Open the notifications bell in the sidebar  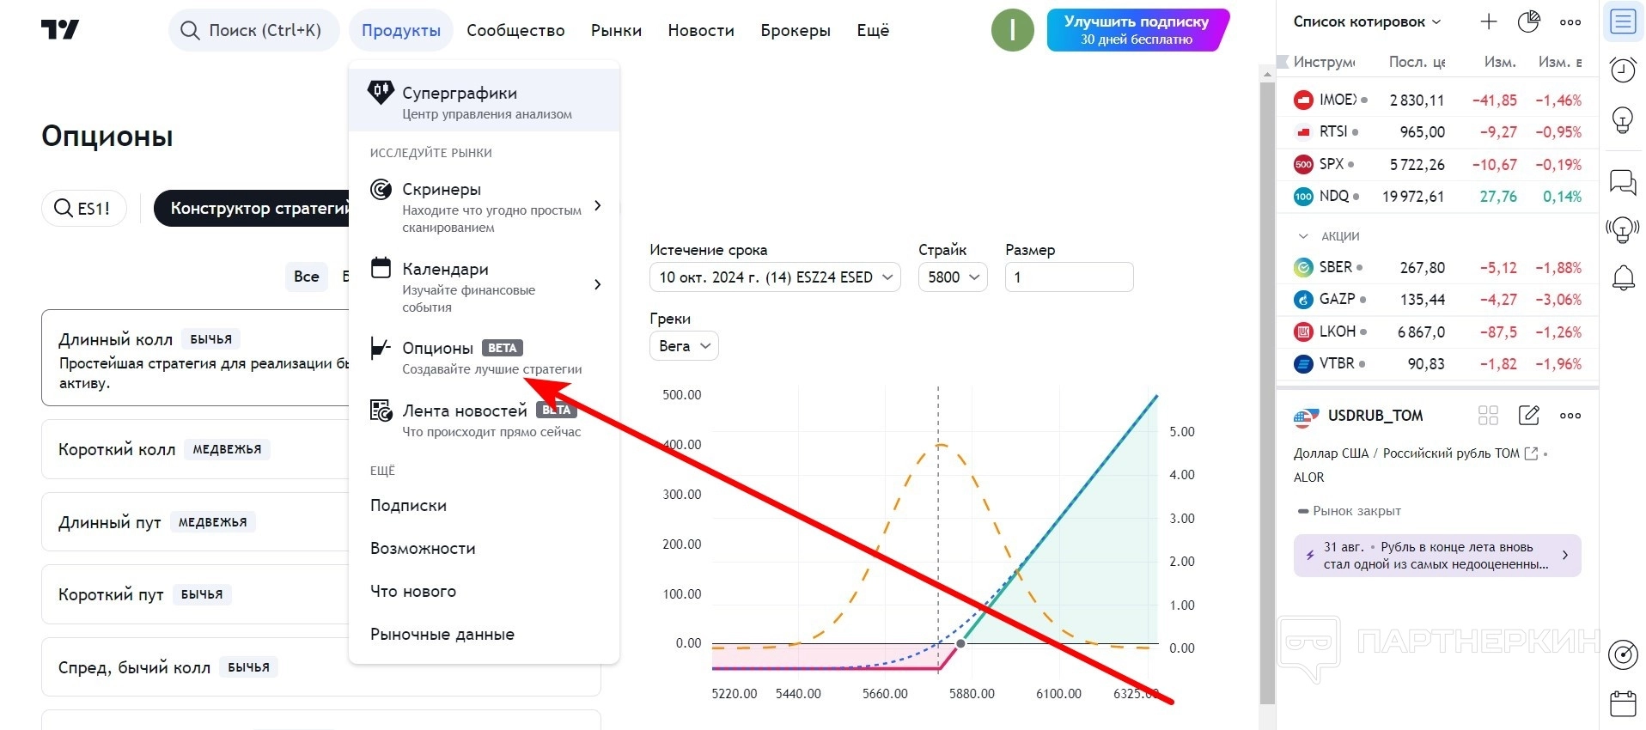coord(1623,278)
